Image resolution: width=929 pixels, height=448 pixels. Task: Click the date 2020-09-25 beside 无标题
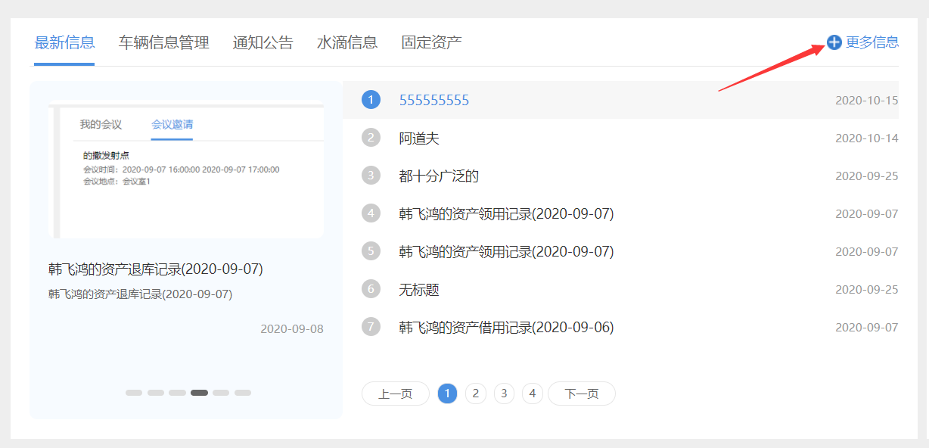pyautogui.click(x=867, y=290)
